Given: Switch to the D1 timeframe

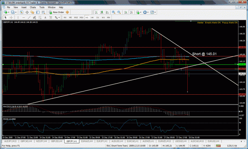Looking at the screenshot, I should [x=98, y=17].
